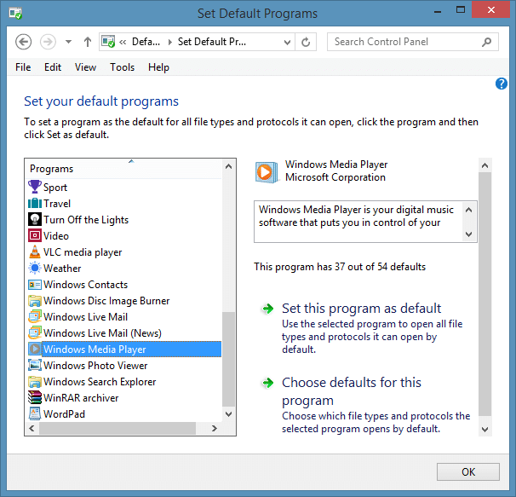Open help via blue question mark icon

coord(502,84)
